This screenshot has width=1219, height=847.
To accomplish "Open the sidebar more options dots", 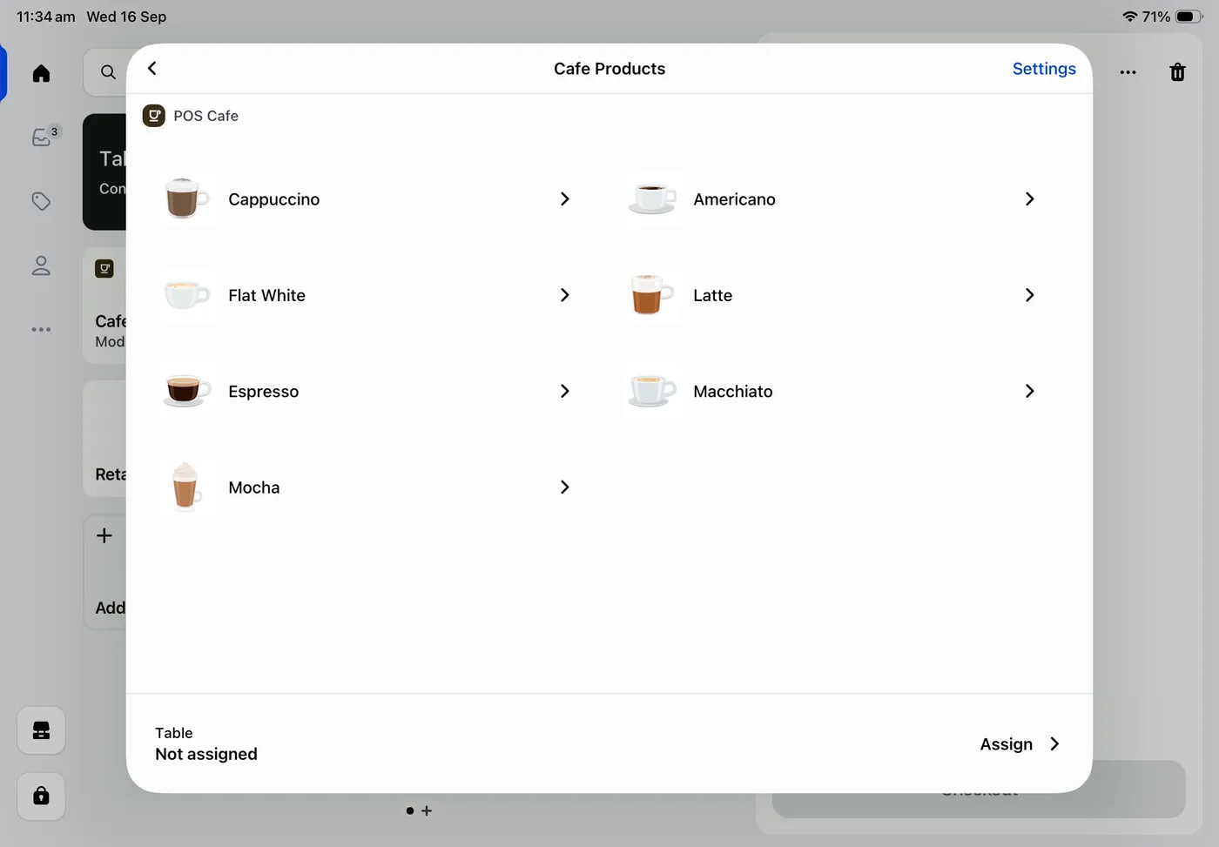I will [41, 330].
